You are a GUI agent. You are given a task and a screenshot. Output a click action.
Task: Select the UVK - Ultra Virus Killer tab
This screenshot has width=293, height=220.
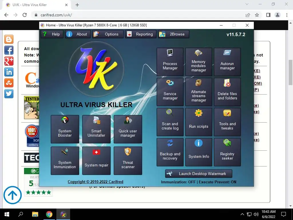37,5
